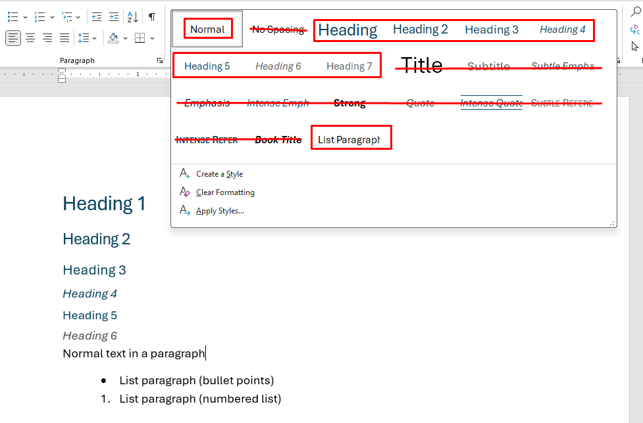Toggle show paragraph marks
This screenshot has width=643, height=423.
[x=152, y=17]
